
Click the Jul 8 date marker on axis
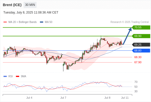(107, 98)
